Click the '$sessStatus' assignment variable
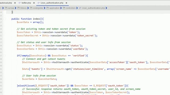The width and height of the screenshot is (170, 95). (24, 46)
